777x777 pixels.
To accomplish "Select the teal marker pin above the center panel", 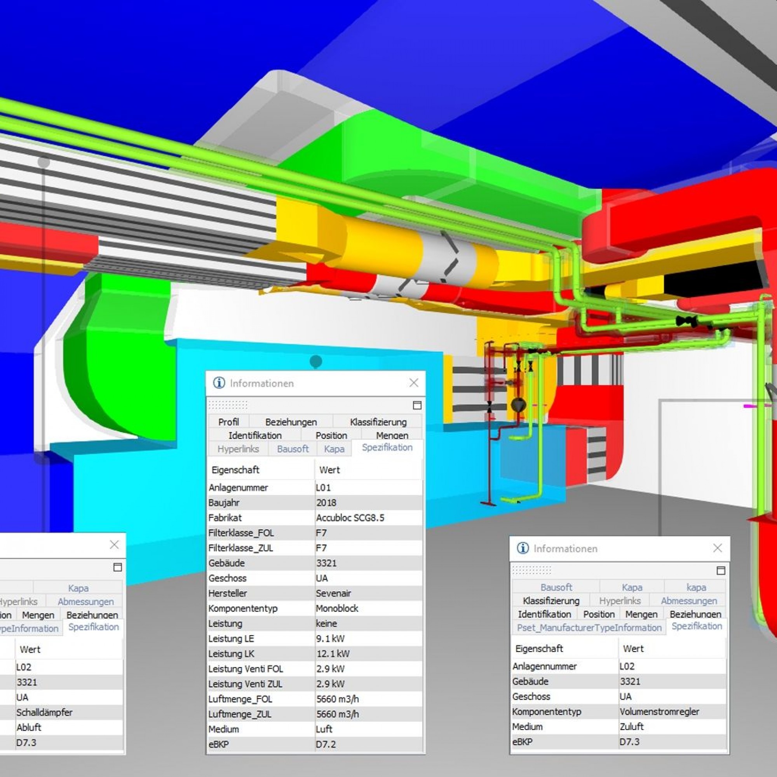I will click(x=316, y=361).
